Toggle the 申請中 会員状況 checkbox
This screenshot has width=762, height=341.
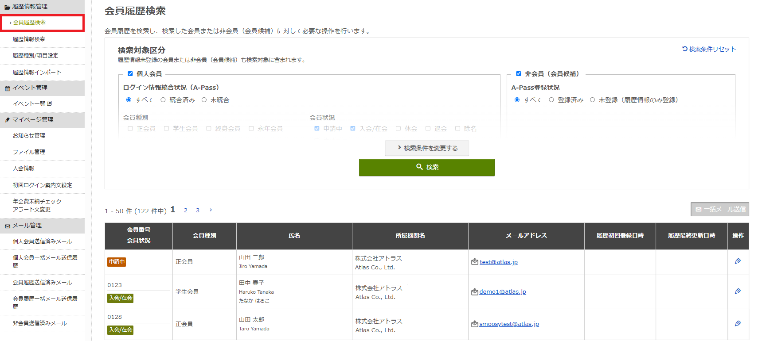click(x=317, y=129)
